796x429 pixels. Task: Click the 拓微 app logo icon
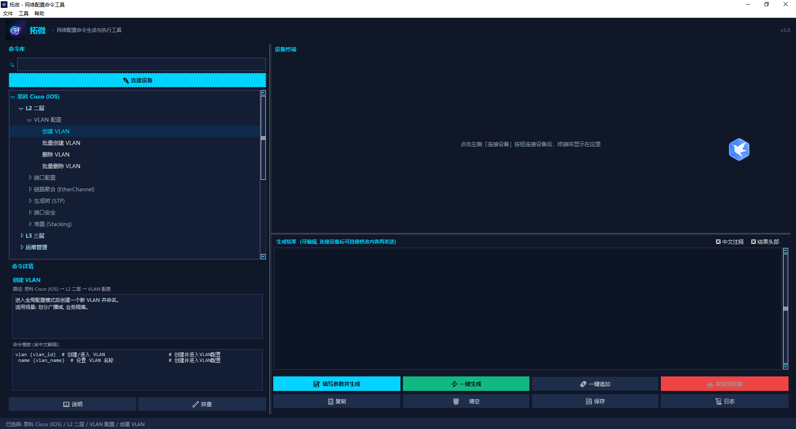16,30
